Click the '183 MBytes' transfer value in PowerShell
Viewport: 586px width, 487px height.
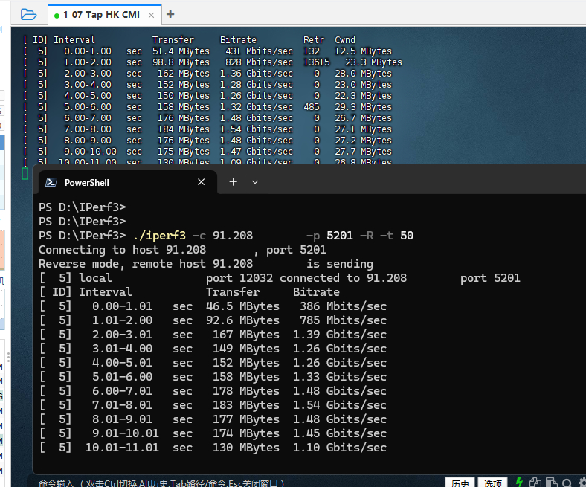coord(246,405)
